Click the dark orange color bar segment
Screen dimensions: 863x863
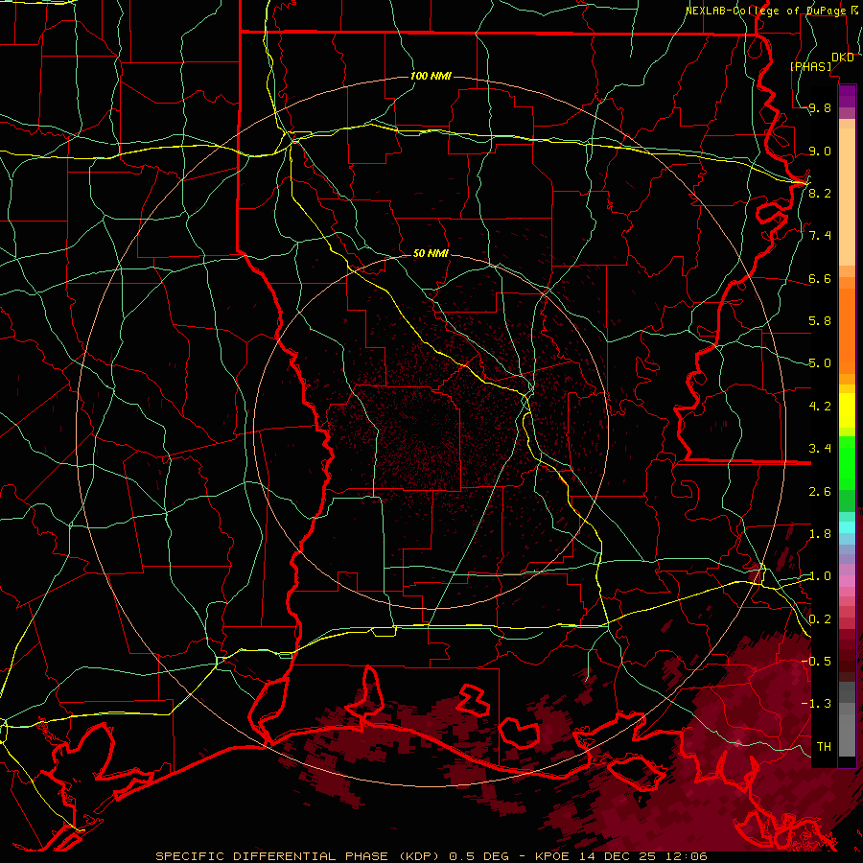(x=847, y=332)
